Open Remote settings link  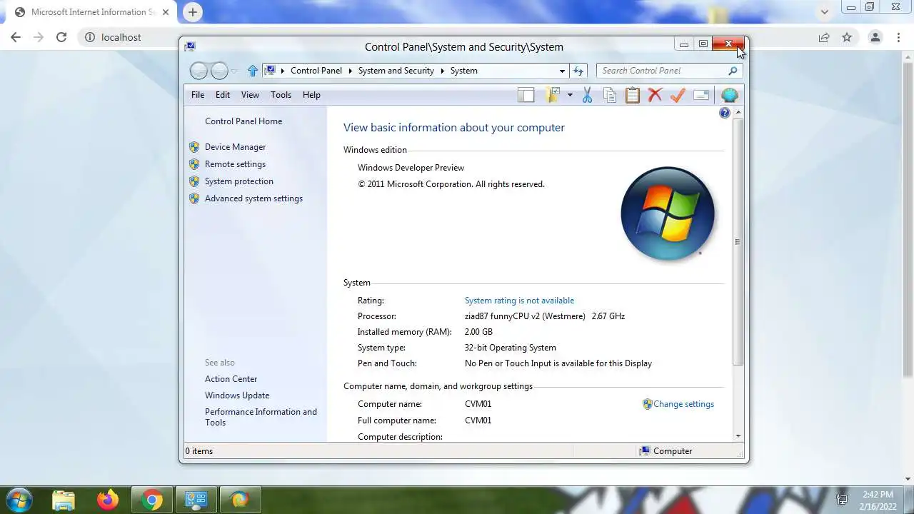[x=235, y=164]
